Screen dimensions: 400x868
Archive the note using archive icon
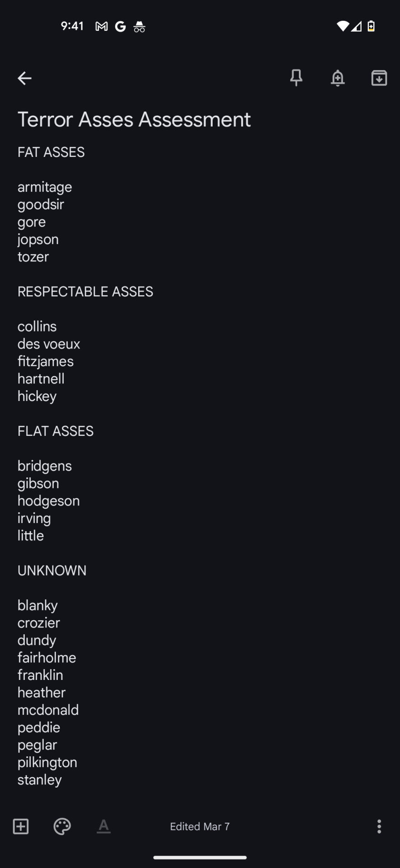pos(379,78)
